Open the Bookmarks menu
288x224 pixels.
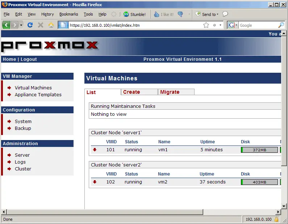point(68,14)
